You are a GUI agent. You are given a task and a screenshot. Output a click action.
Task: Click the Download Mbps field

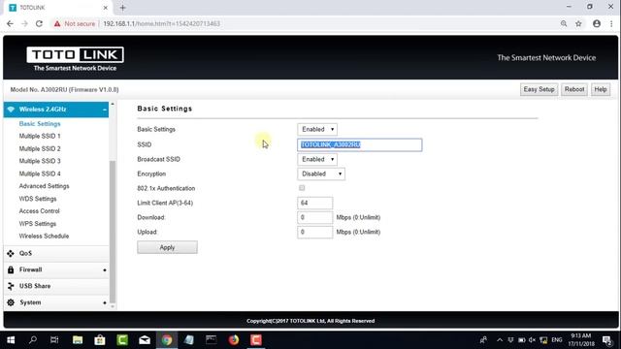click(314, 217)
